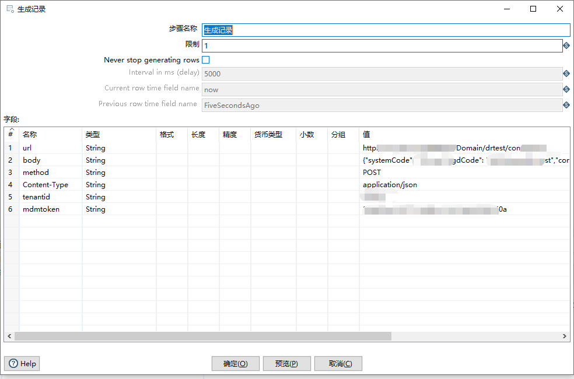
Task: Click the variable icon for Interval in ms
Action: tap(565, 73)
